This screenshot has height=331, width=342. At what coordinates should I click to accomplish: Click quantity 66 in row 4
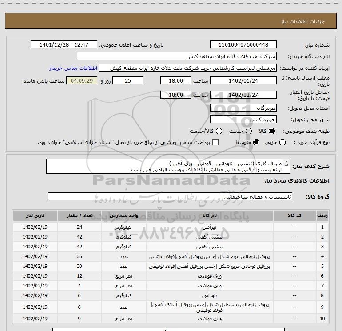(80, 257)
